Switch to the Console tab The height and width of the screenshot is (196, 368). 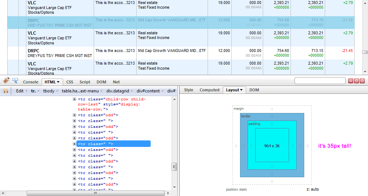pos(31,82)
